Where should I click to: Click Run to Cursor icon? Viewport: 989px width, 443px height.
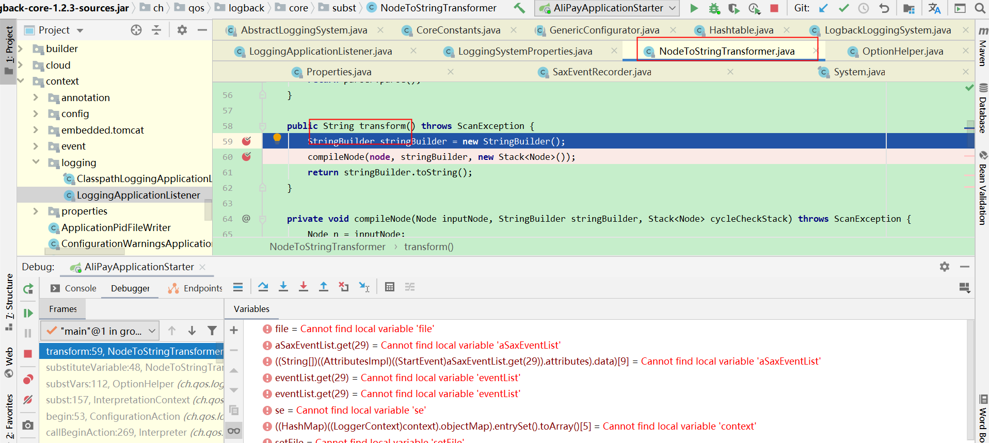364,287
